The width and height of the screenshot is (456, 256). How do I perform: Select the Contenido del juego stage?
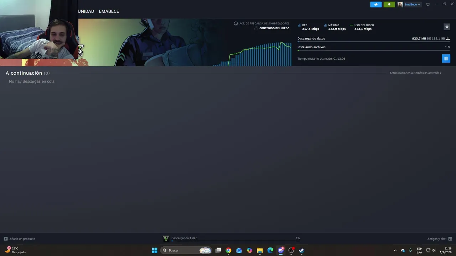(x=272, y=28)
